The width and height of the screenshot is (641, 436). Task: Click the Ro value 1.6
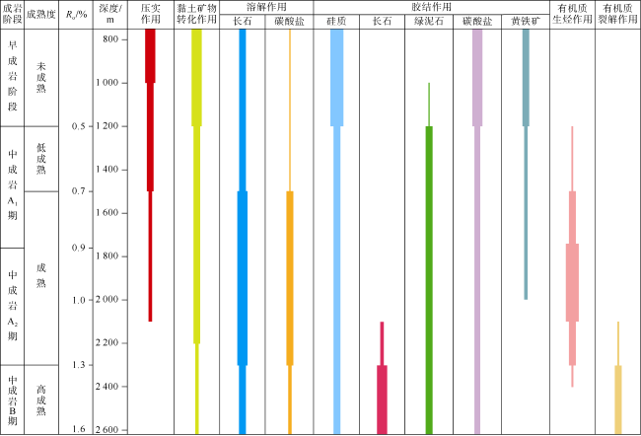click(79, 429)
